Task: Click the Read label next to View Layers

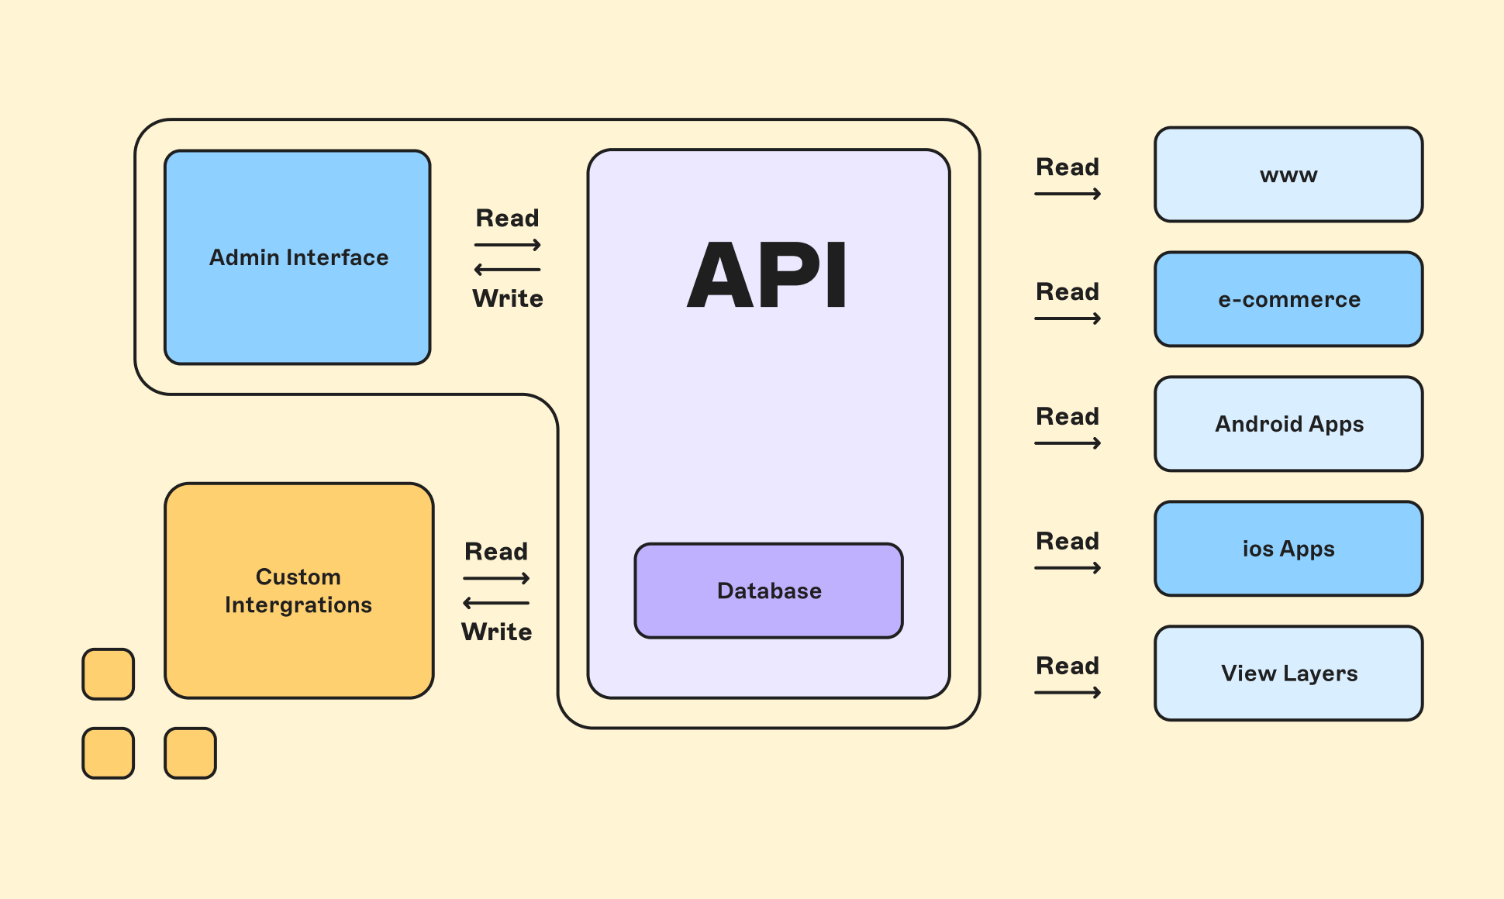Action: point(1068,666)
